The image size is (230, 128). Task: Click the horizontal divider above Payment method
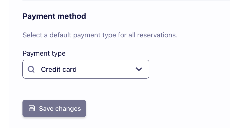[126, 1]
